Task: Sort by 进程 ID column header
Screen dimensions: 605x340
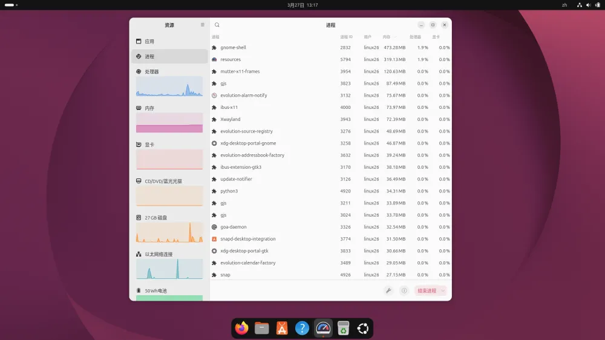Action: 346,37
